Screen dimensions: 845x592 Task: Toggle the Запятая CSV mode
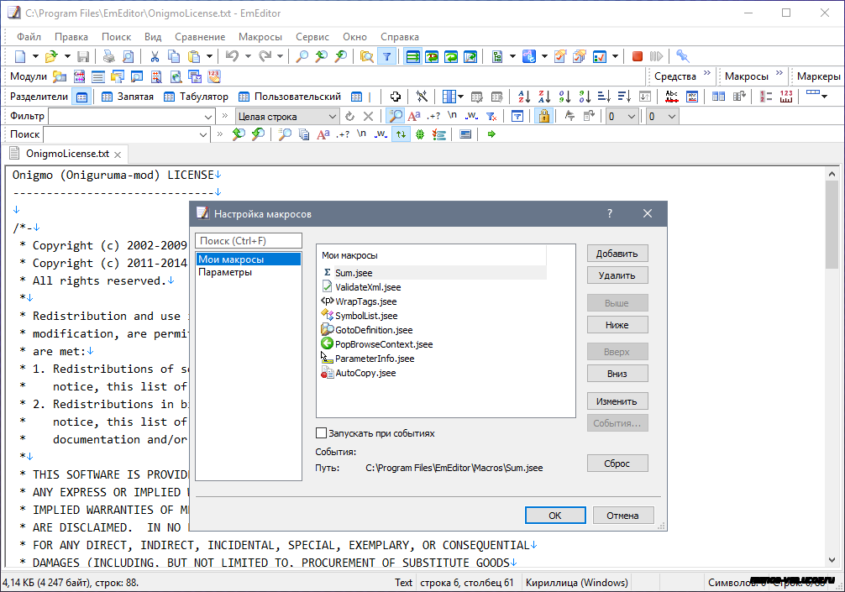[x=127, y=97]
